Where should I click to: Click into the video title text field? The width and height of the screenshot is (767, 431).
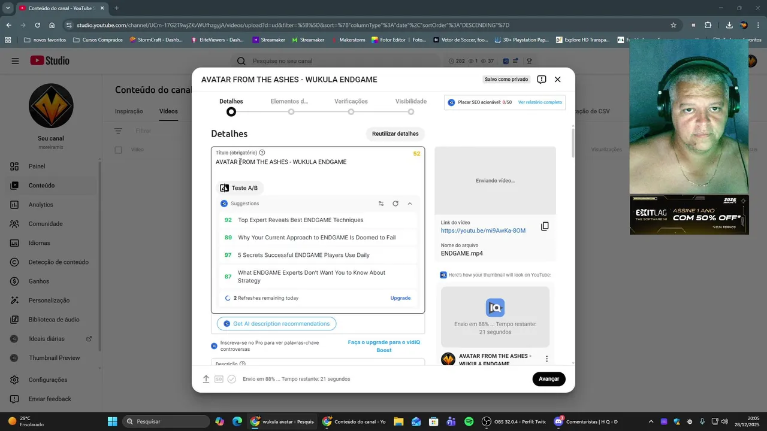pos(318,162)
